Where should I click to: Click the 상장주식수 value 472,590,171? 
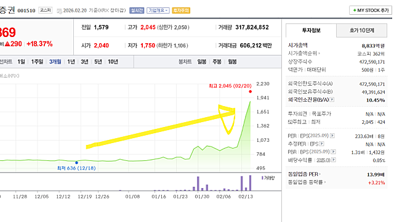(x=372, y=62)
